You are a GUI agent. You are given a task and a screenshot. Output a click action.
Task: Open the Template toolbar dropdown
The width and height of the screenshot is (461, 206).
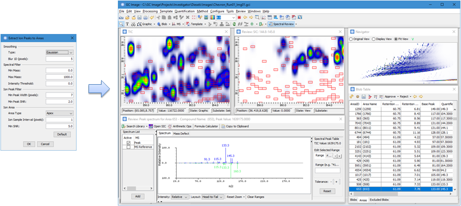[205, 24]
